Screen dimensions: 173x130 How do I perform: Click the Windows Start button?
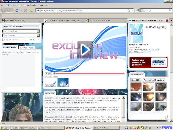[5, 128]
